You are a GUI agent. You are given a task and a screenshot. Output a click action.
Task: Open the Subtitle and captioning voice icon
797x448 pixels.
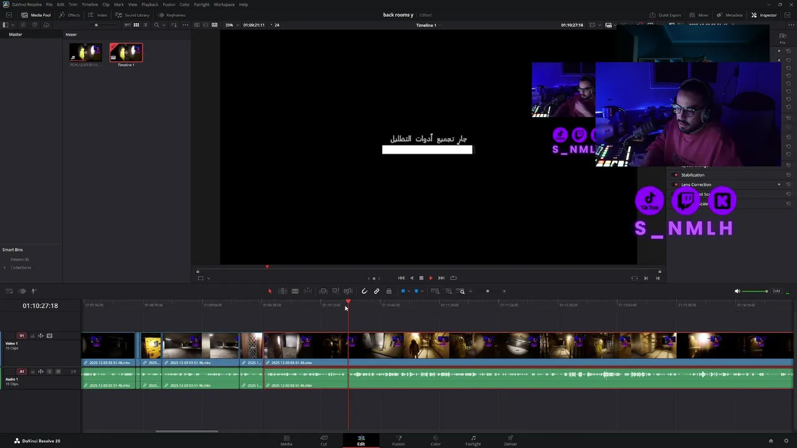(x=34, y=291)
